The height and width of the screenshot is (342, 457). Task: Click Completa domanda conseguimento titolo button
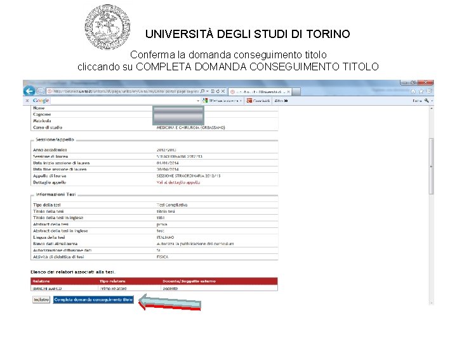[93, 300]
